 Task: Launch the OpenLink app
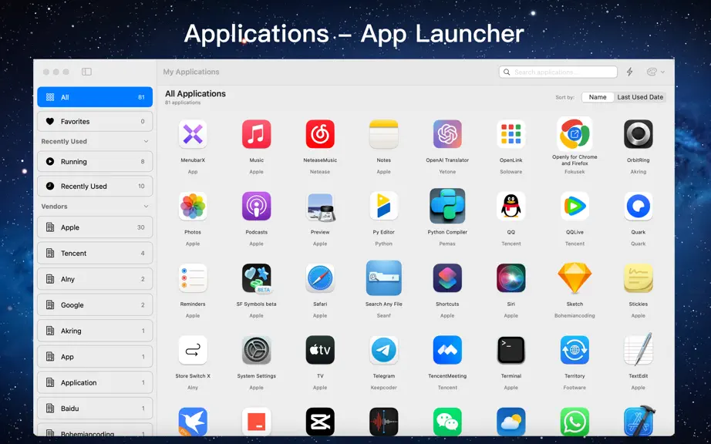pyautogui.click(x=511, y=134)
